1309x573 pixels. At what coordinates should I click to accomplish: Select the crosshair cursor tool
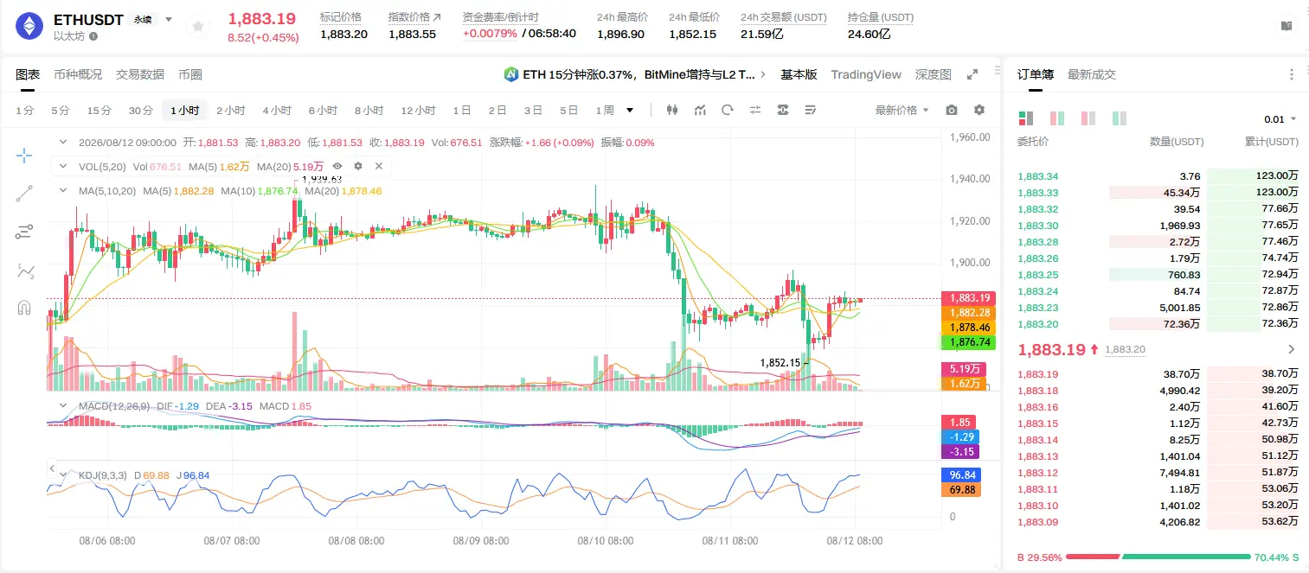click(x=24, y=156)
